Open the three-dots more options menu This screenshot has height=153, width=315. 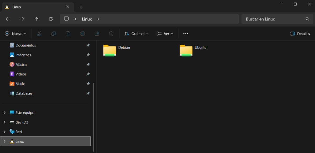click(186, 34)
